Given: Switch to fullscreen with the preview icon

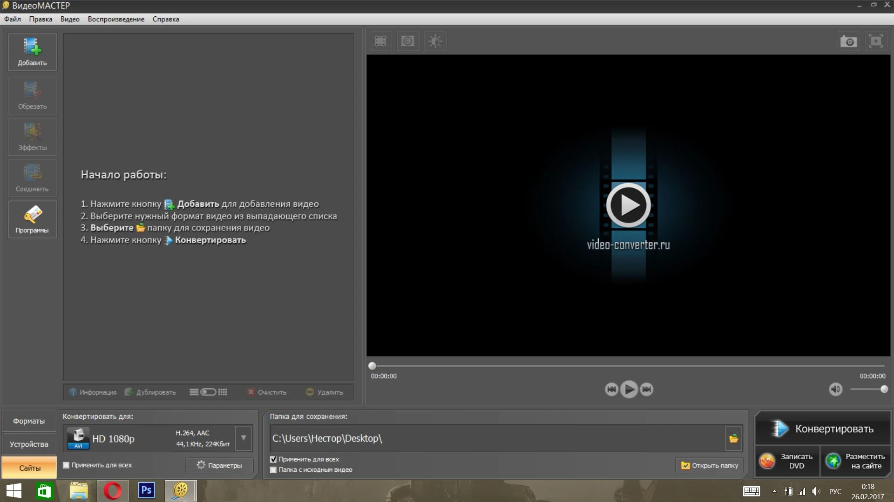Looking at the screenshot, I should pyautogui.click(x=876, y=41).
